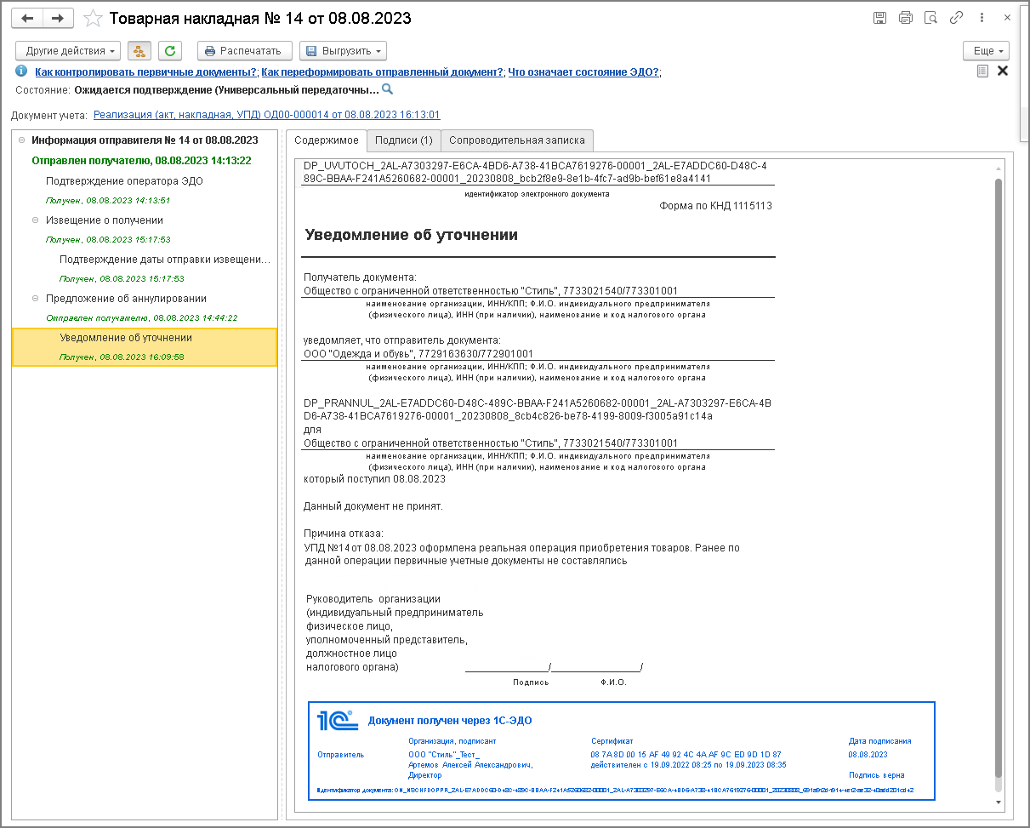Click text ООО "Одежда и обувь", 7729163630/772901001
Viewport: 1030px width, 828px height.
point(418,354)
